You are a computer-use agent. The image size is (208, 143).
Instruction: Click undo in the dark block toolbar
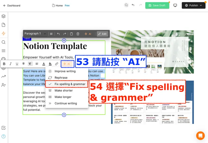tap(58, 34)
